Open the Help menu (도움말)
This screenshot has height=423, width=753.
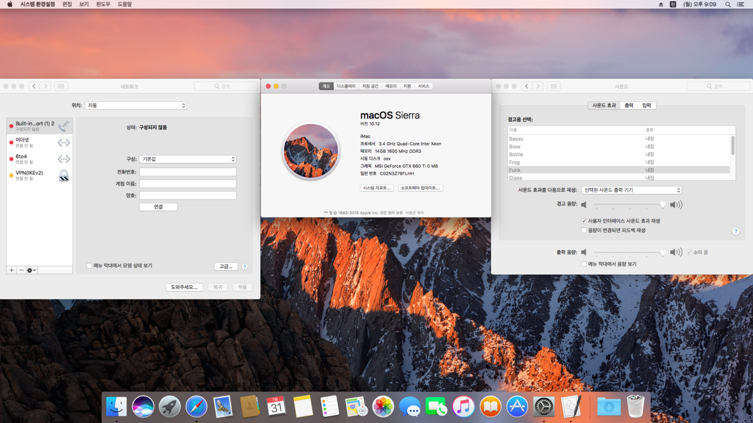(x=125, y=4)
